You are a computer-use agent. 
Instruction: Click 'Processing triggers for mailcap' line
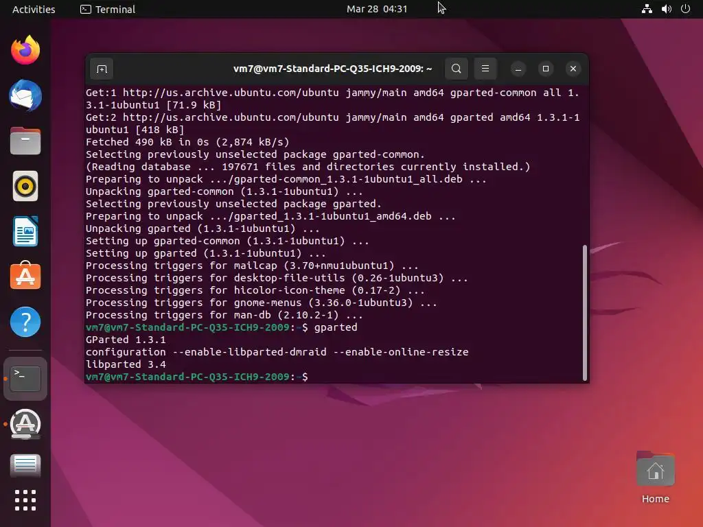coord(252,266)
